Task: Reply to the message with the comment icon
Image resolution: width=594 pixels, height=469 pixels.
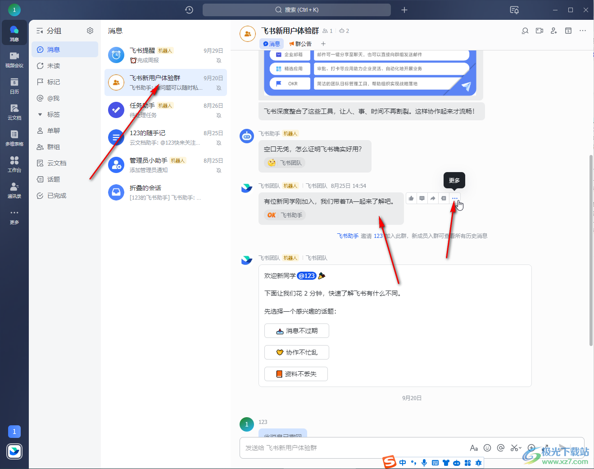Action: pyautogui.click(x=422, y=198)
